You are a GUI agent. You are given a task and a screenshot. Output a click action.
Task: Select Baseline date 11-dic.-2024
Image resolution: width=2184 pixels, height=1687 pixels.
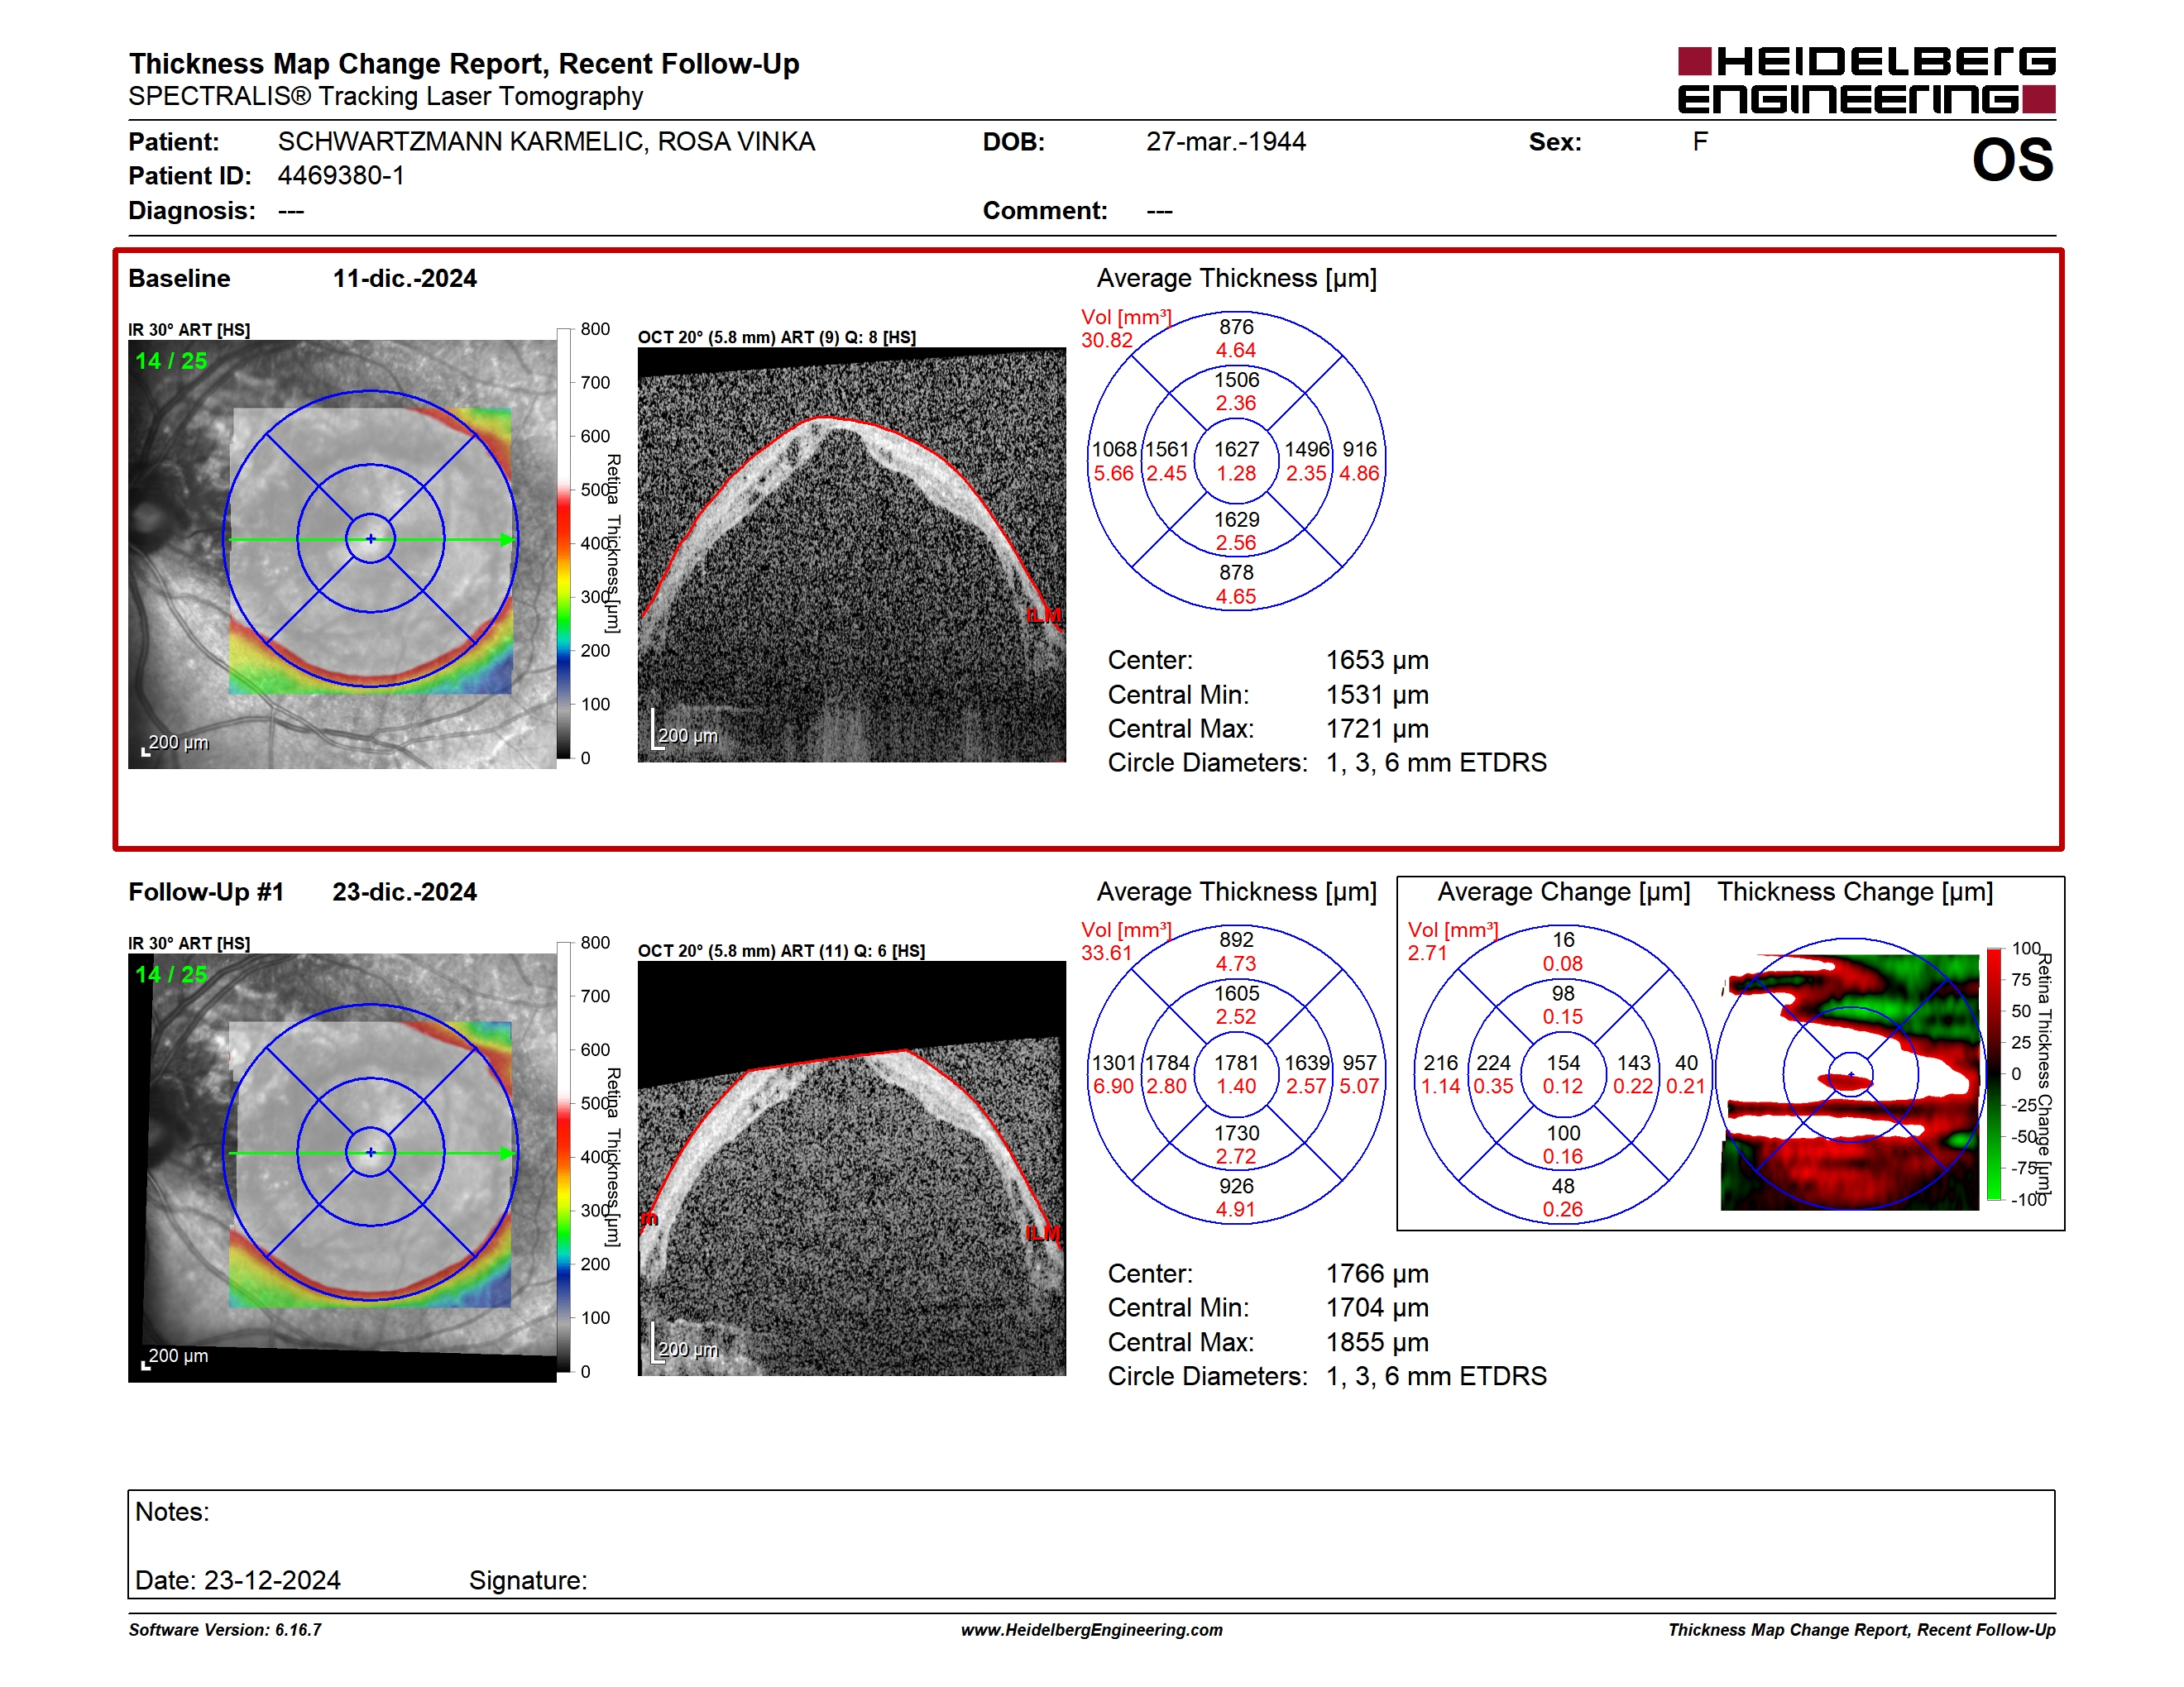tap(404, 279)
